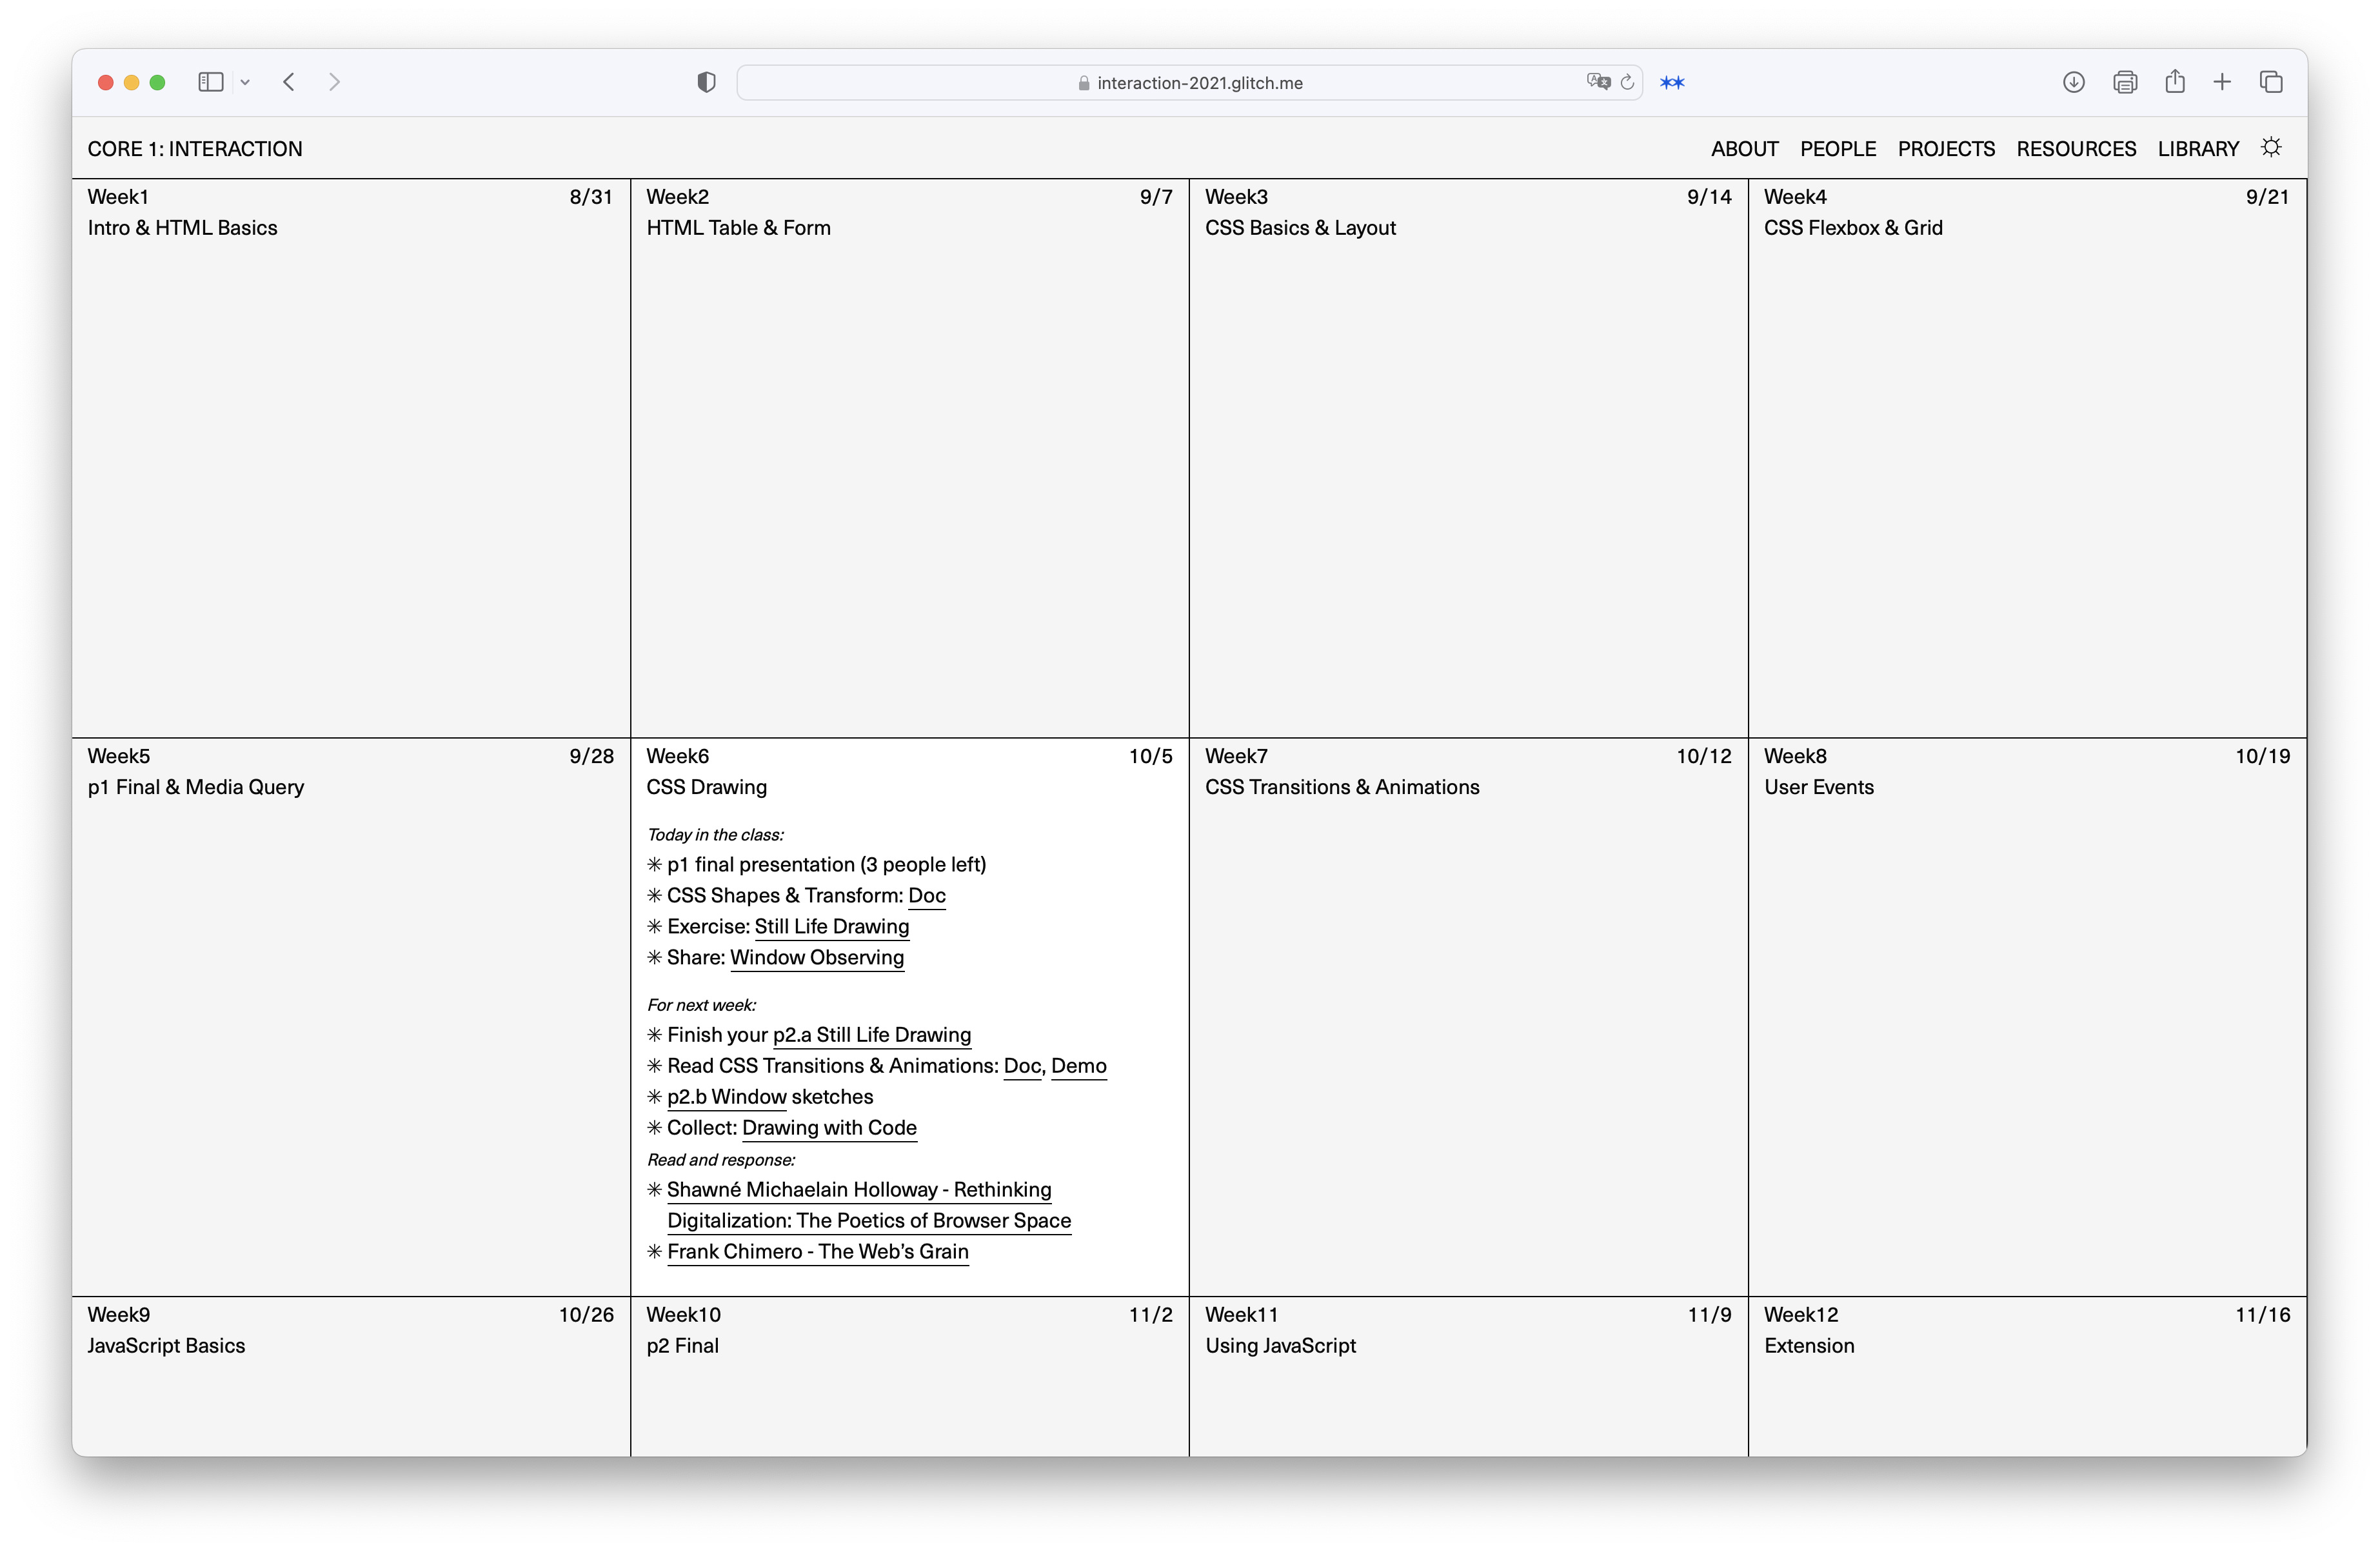Reload the current page

point(1627,82)
